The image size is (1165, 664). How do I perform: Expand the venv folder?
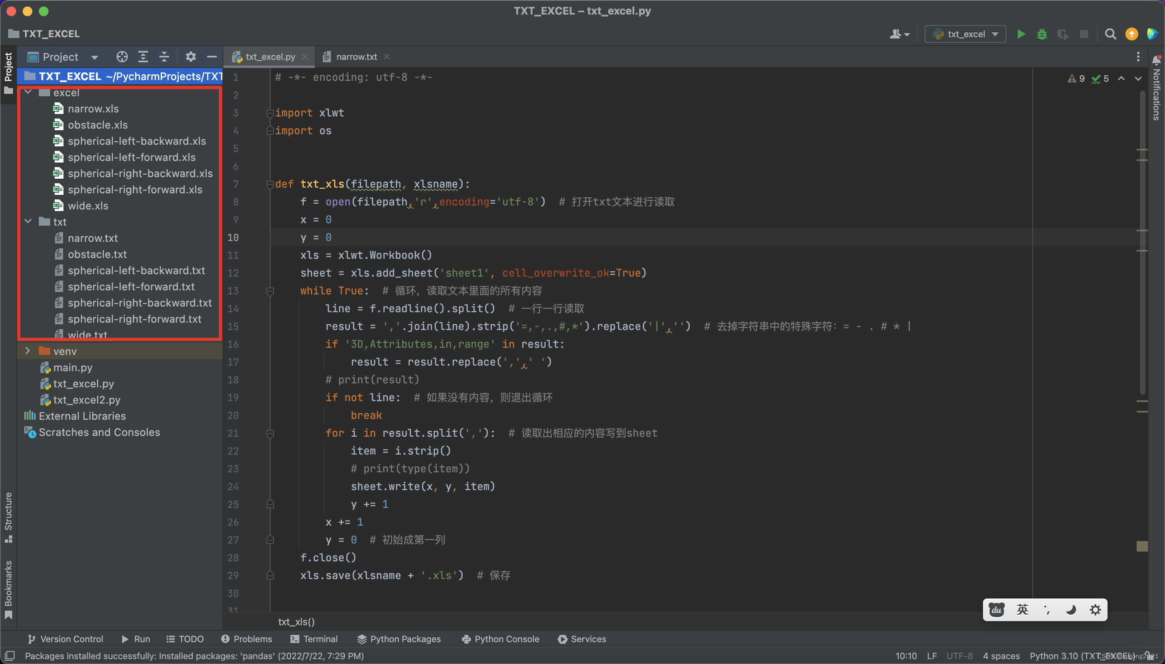[x=28, y=351]
